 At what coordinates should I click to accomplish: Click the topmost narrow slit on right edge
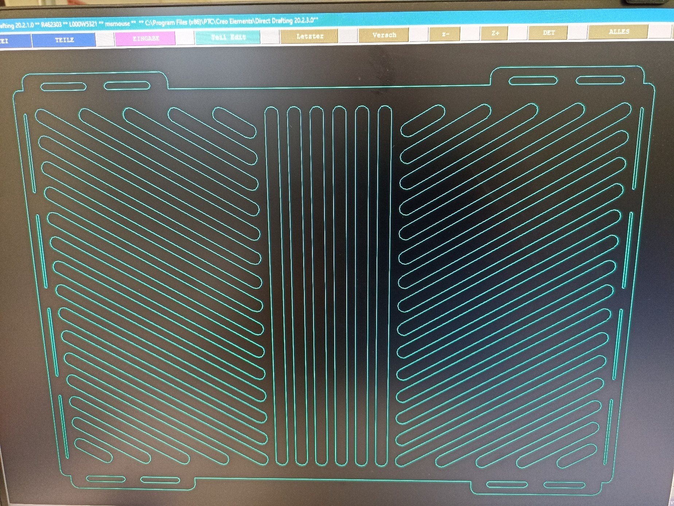[638, 148]
